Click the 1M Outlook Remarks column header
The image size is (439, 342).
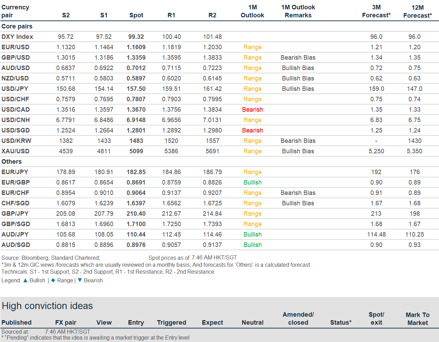(298, 11)
